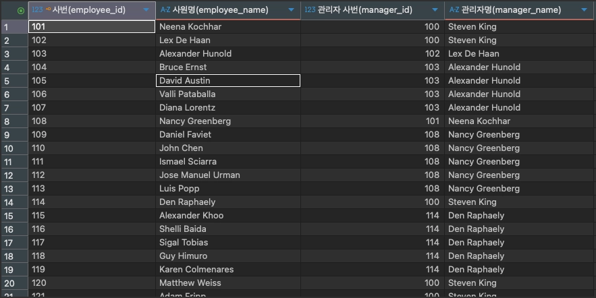Select manager_id cell in Guy Himuro row
Screen dimensions: 596x298
(373, 256)
